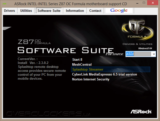160x121 pixels.
Task: Click the ASRock logo at the bottom right
Action: pyautogui.click(x=141, y=112)
